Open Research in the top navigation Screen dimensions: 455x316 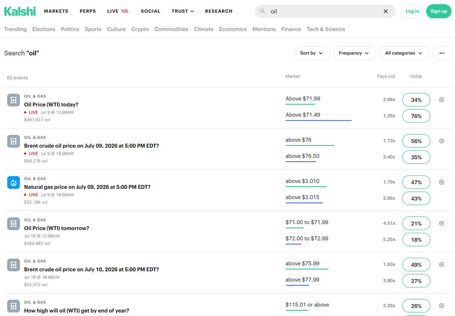[219, 11]
